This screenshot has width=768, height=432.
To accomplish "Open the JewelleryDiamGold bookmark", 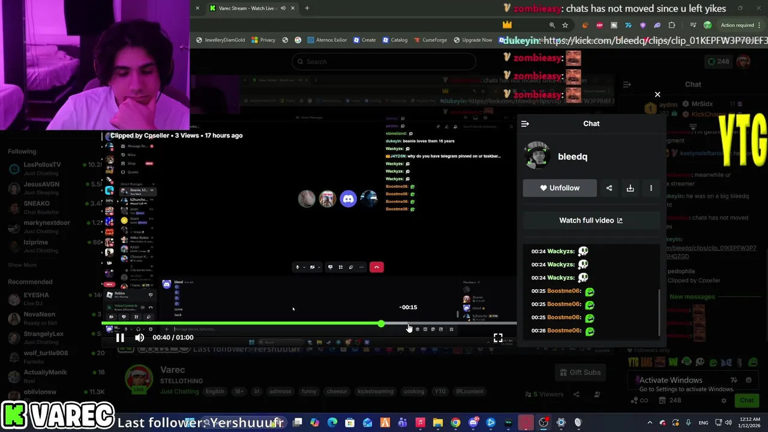I will tap(220, 40).
